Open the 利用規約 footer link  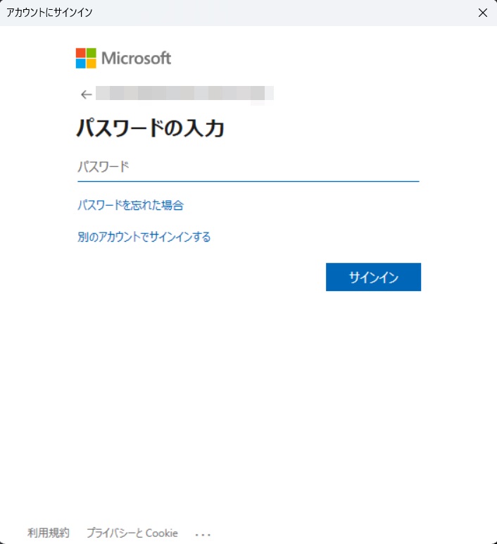pos(49,533)
